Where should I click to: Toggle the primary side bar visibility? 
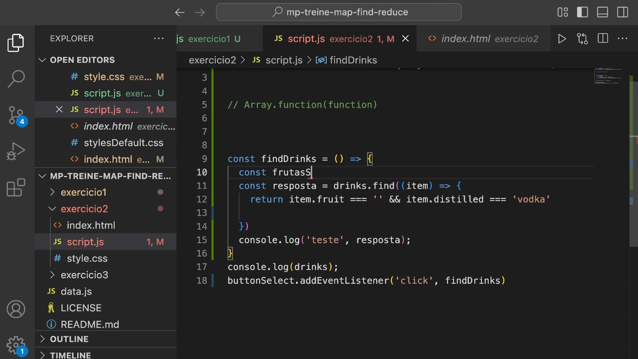(582, 12)
